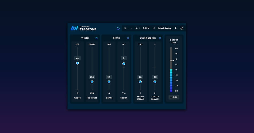
Task: Switch A/B comparison state
Action: click(x=138, y=28)
